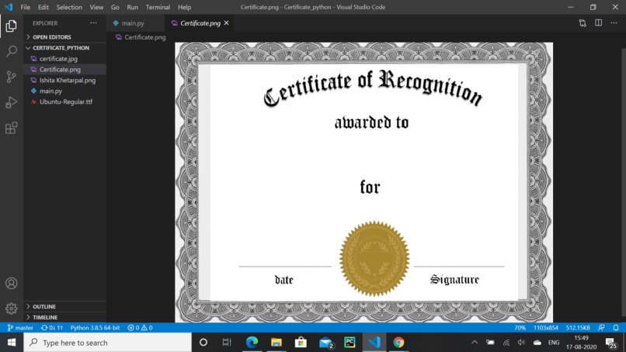Open PyCharm from taskbar
The width and height of the screenshot is (626, 352).
pos(350,343)
